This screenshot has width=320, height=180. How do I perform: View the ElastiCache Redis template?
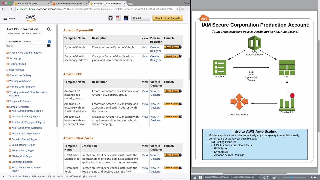(145, 168)
